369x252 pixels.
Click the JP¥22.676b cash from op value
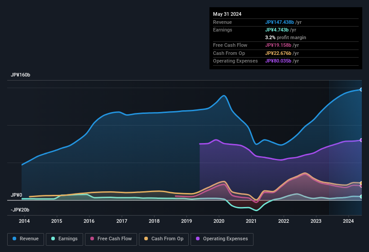[278, 53]
